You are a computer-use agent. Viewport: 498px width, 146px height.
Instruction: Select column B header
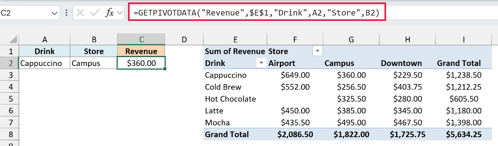click(x=94, y=39)
